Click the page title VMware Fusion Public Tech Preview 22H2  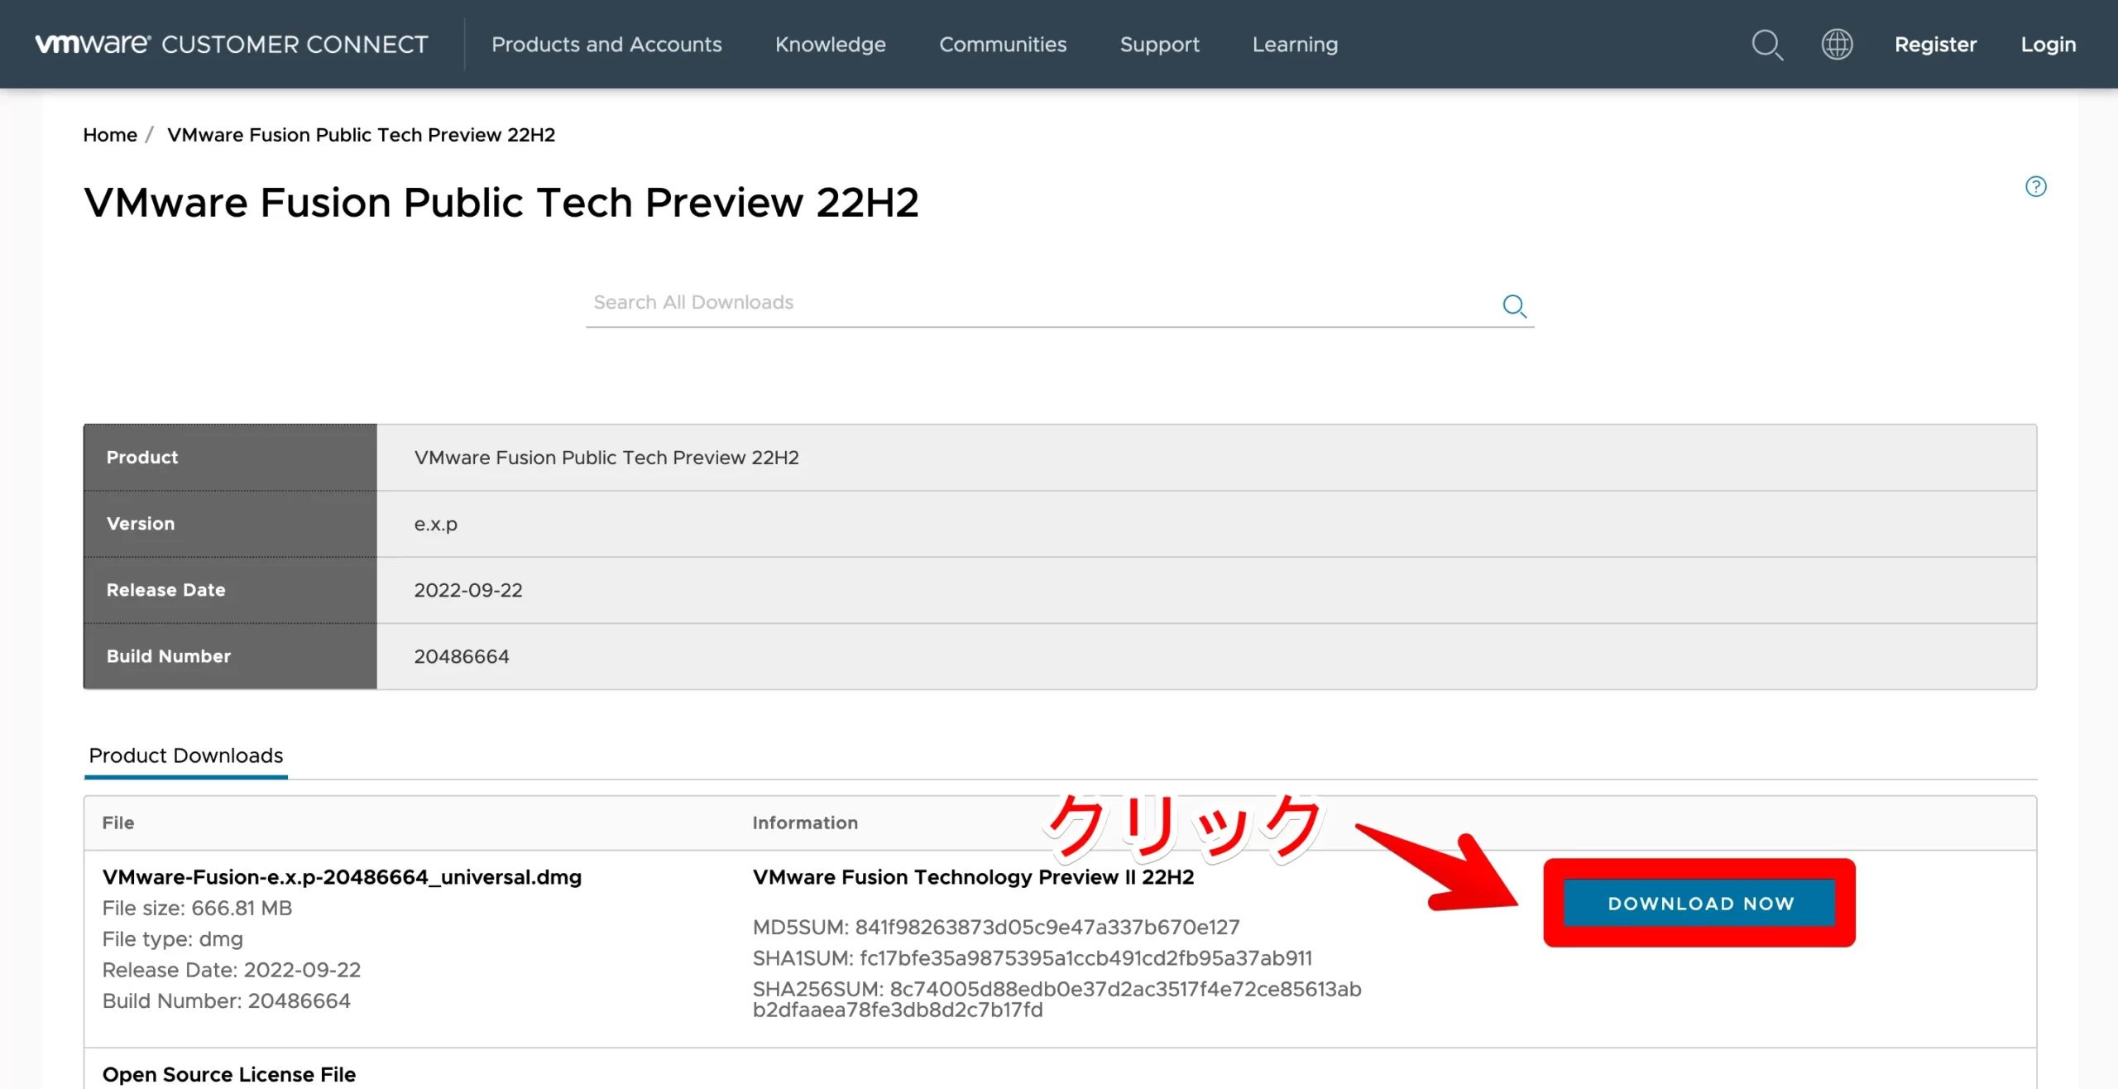[501, 202]
